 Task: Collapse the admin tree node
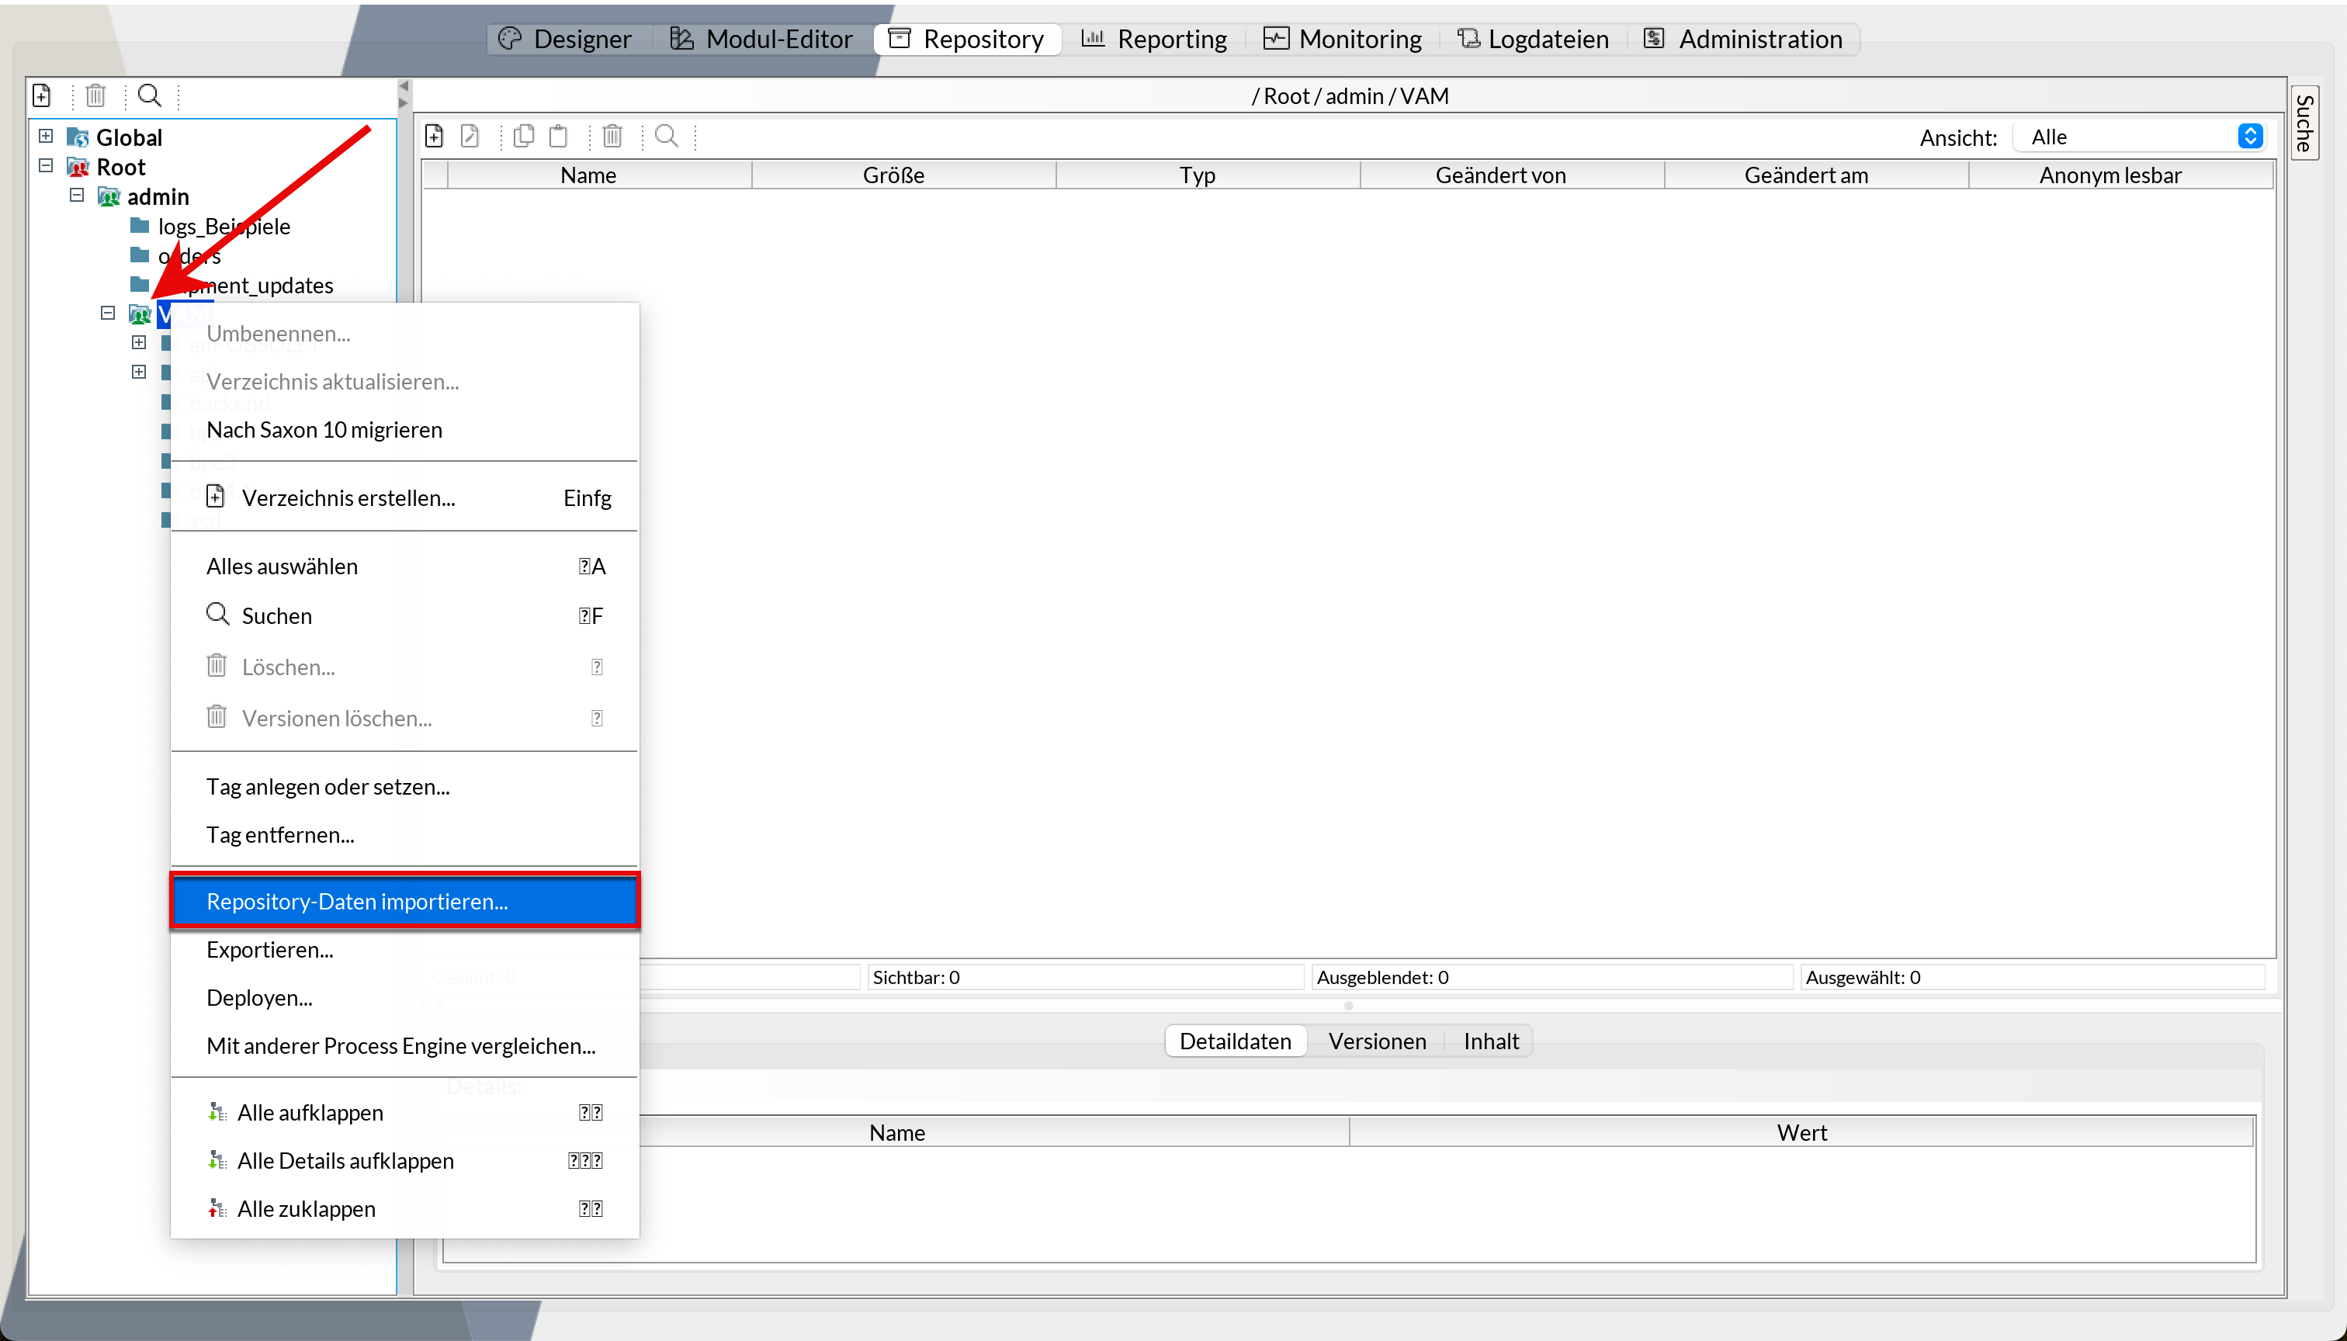pos(77,196)
